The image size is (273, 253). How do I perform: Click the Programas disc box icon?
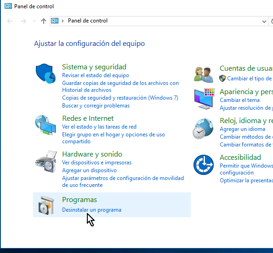pos(46,205)
